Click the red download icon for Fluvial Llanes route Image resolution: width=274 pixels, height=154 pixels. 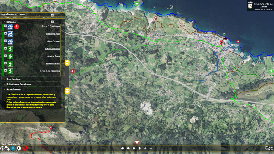[17, 27]
